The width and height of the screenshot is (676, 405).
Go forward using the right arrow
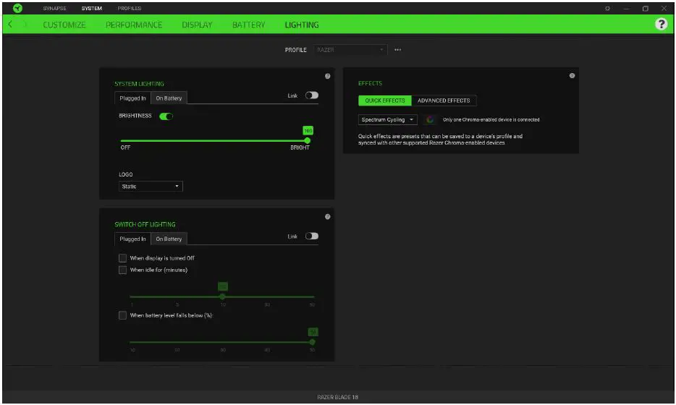[25, 25]
